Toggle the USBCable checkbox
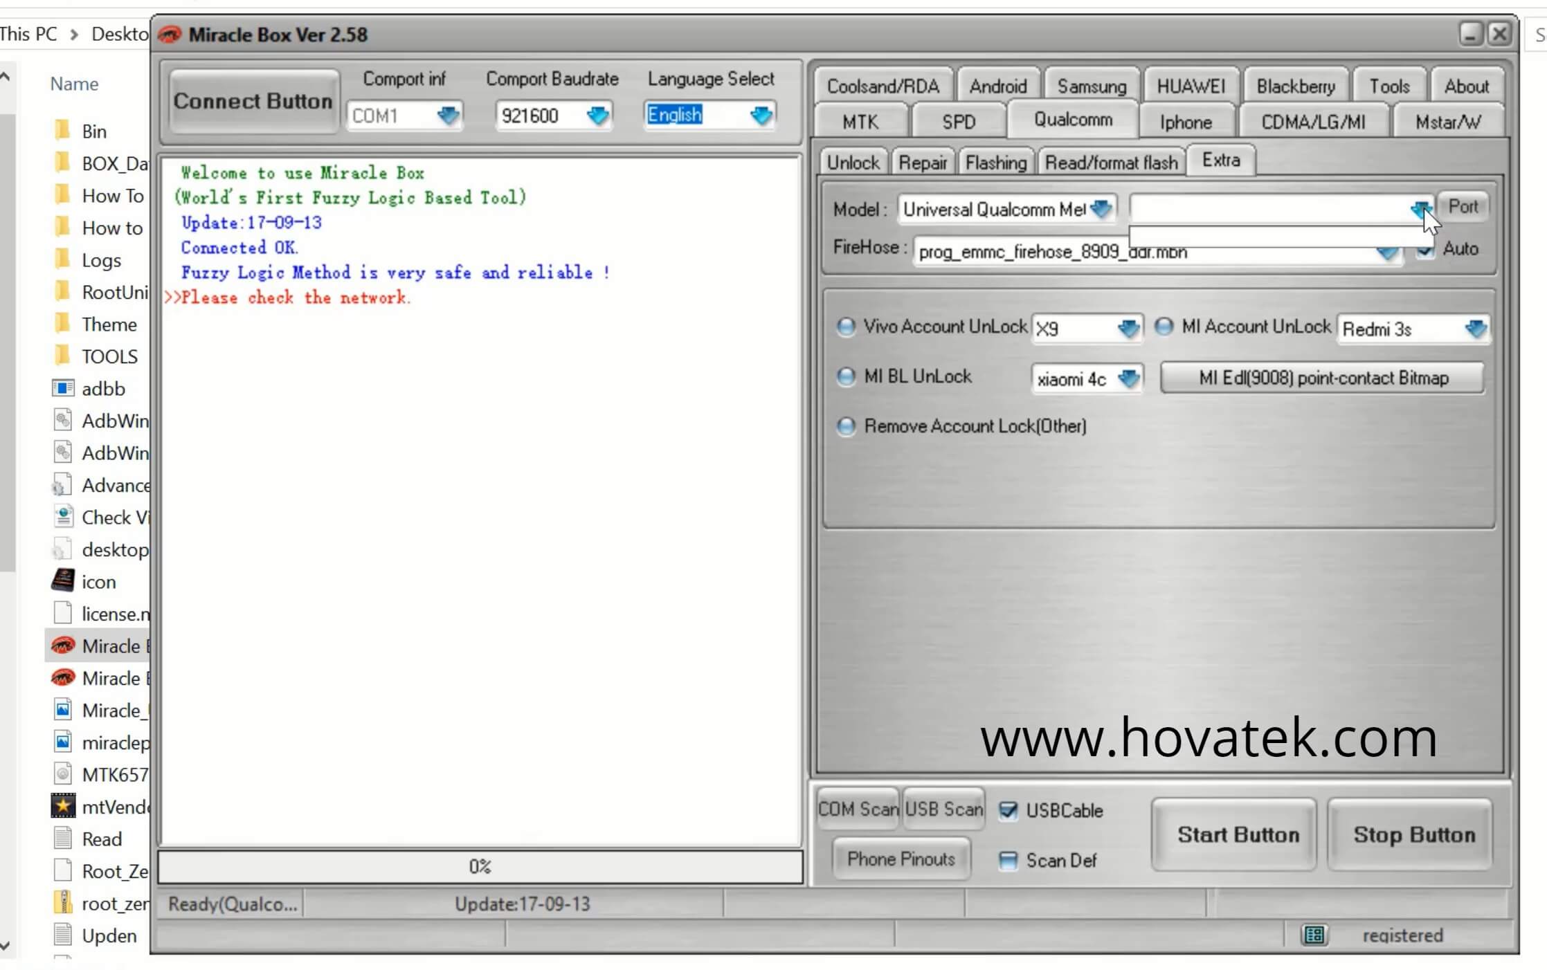This screenshot has height=970, width=1547. (1008, 810)
